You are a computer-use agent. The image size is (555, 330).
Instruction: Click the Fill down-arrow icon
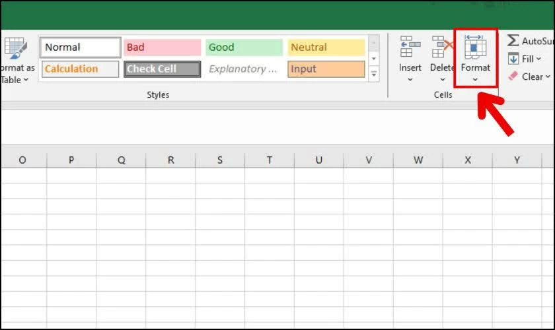tap(513, 59)
